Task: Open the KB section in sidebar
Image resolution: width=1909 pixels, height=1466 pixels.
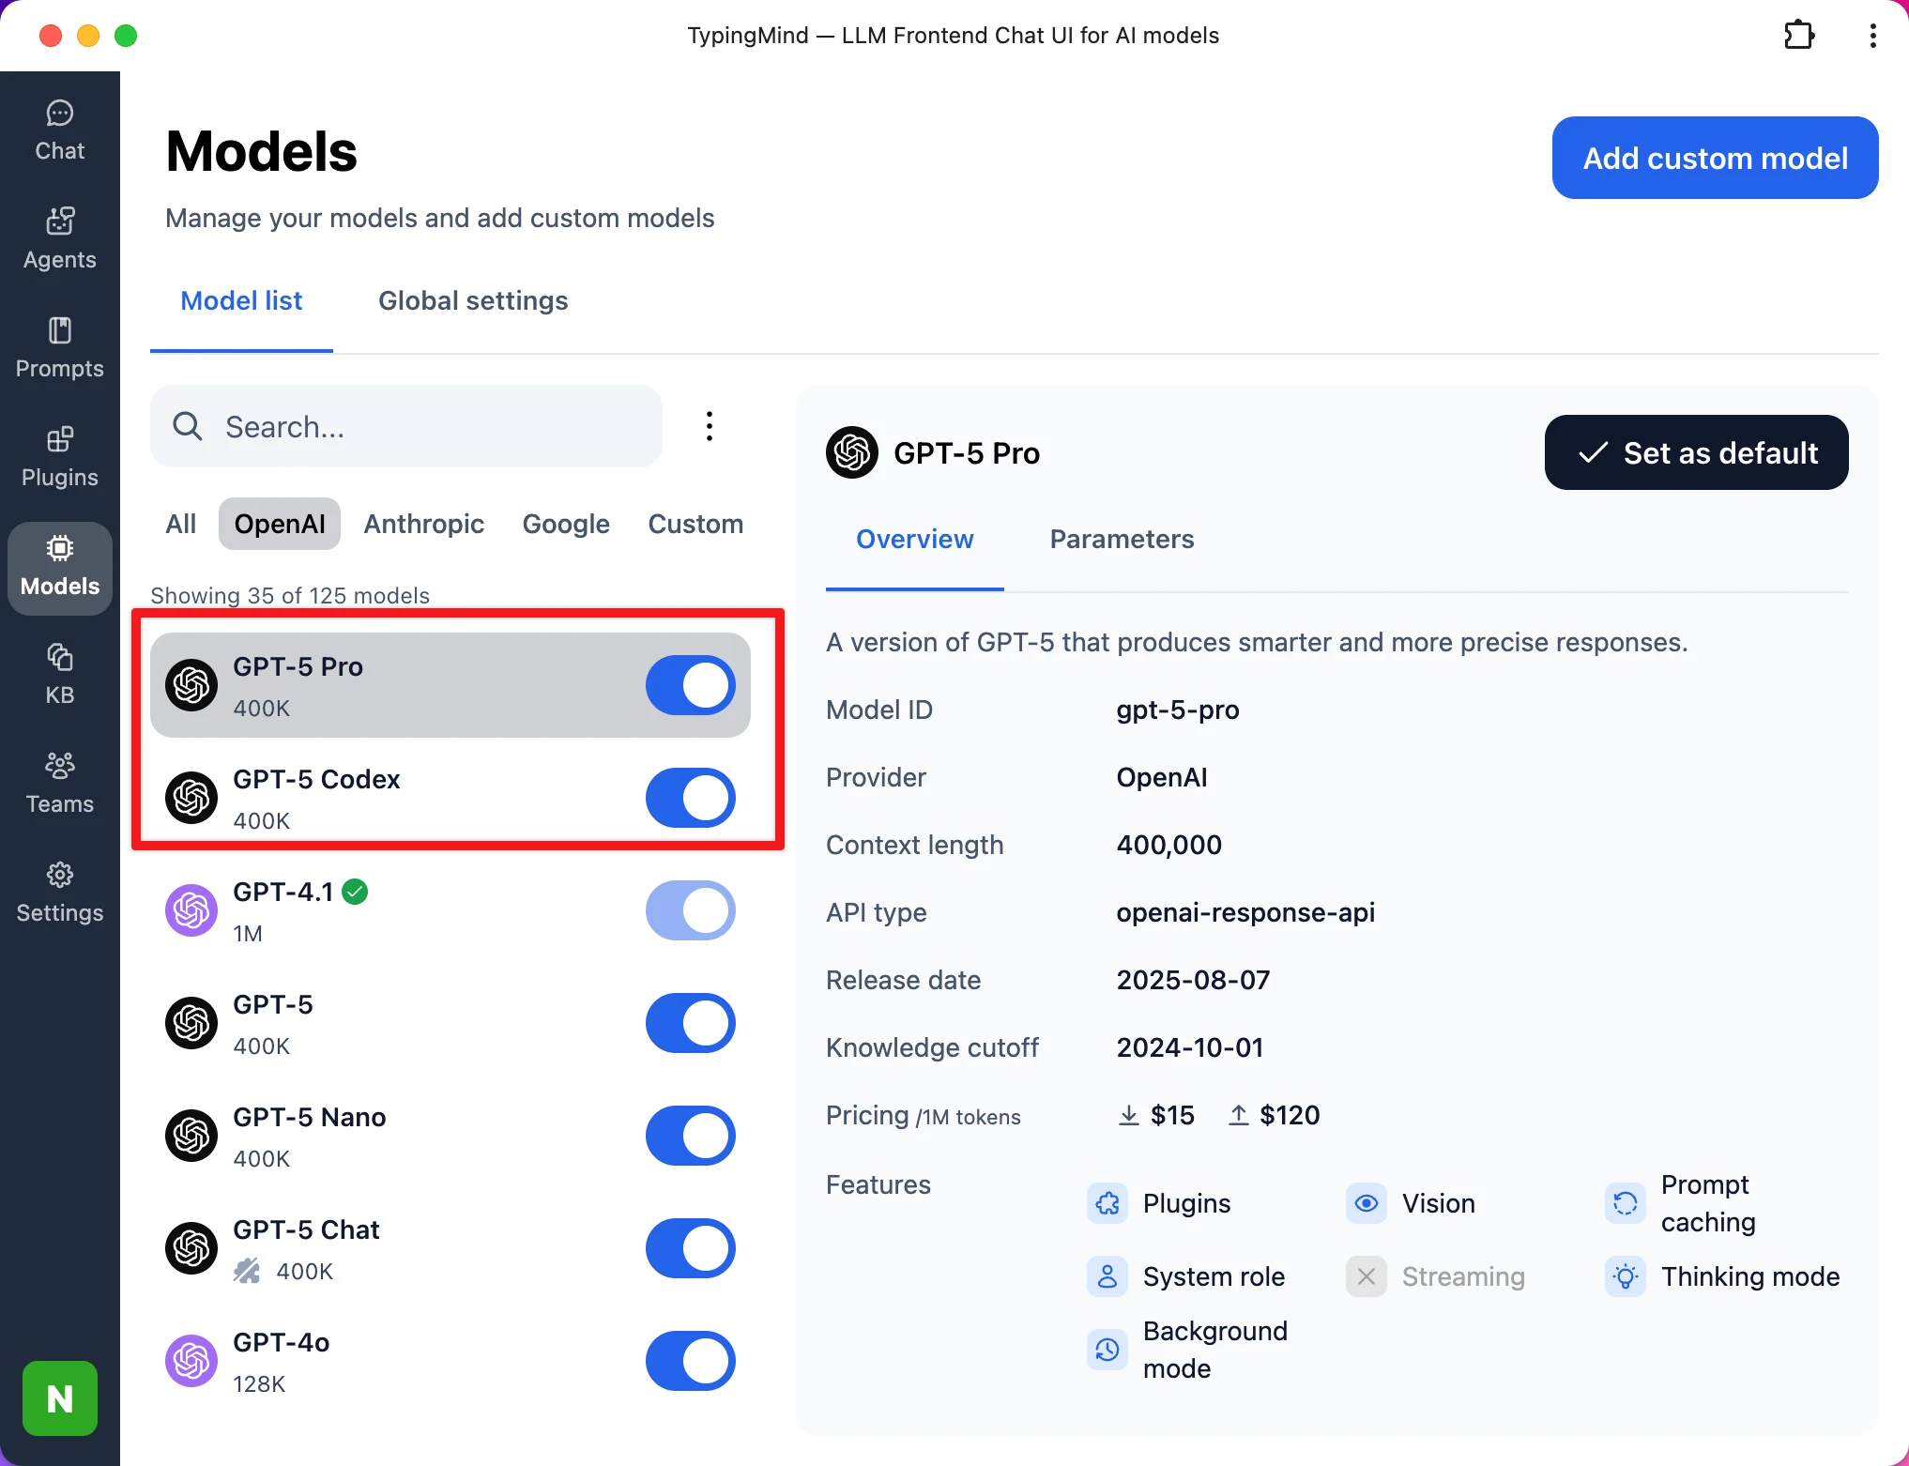Action: [x=60, y=676]
